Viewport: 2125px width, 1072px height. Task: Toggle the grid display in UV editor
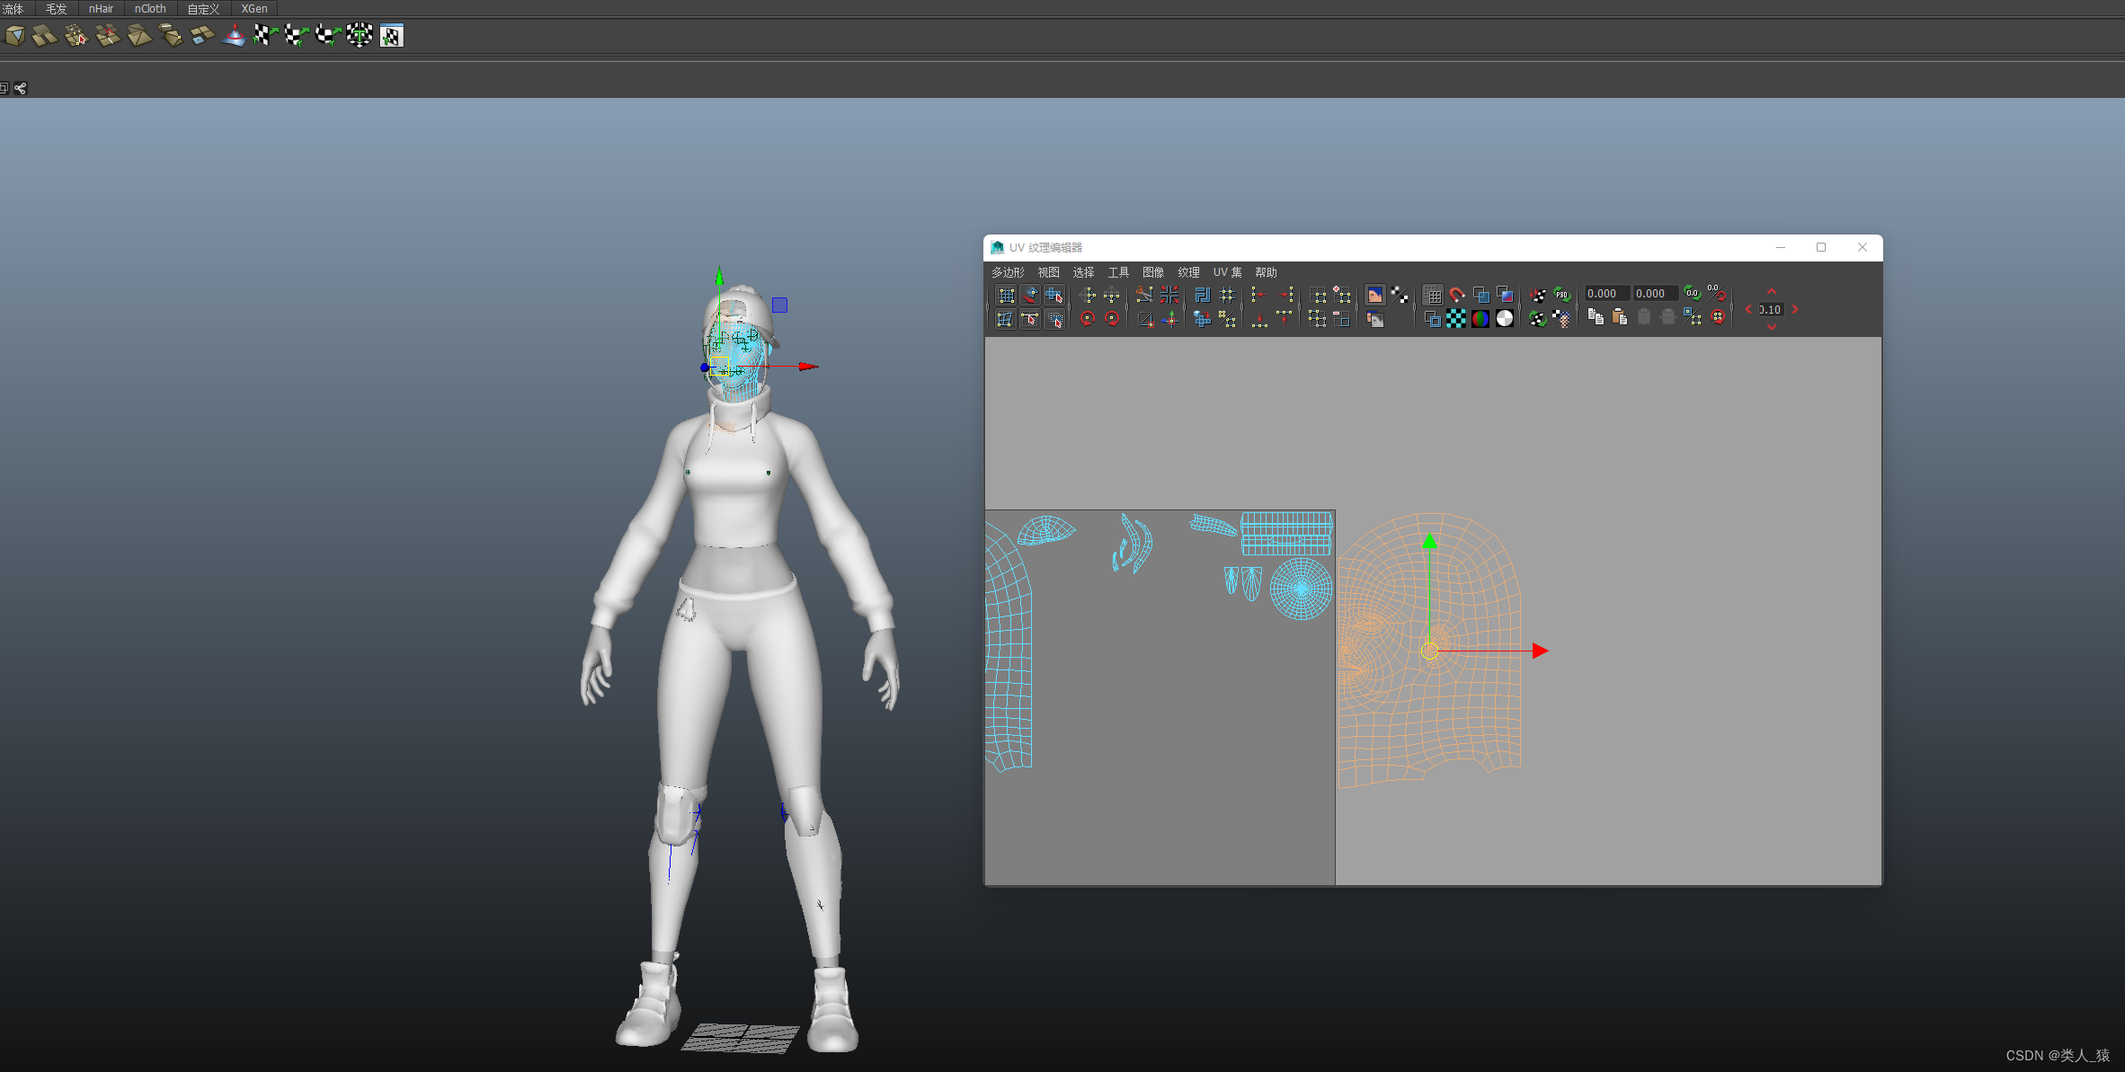pyautogui.click(x=1433, y=295)
